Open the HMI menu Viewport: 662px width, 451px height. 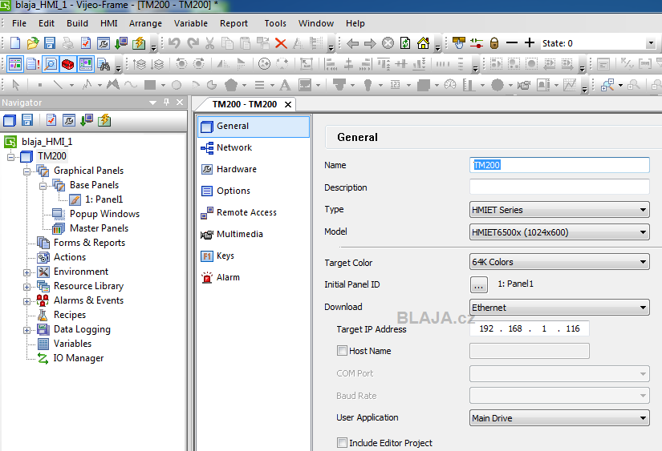pyautogui.click(x=109, y=23)
